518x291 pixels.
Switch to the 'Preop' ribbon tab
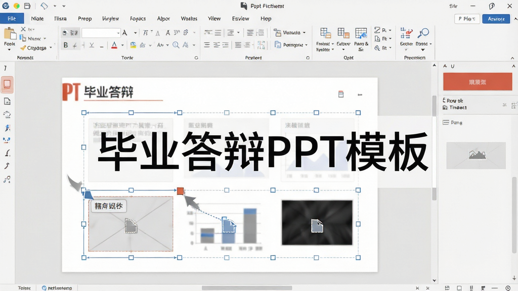pyautogui.click(x=85, y=19)
